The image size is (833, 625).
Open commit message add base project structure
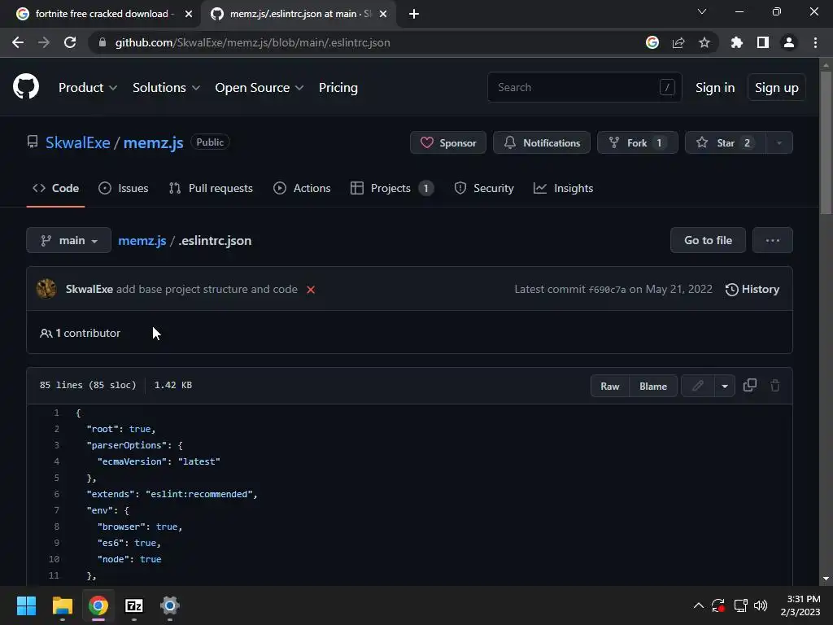pyautogui.click(x=207, y=289)
